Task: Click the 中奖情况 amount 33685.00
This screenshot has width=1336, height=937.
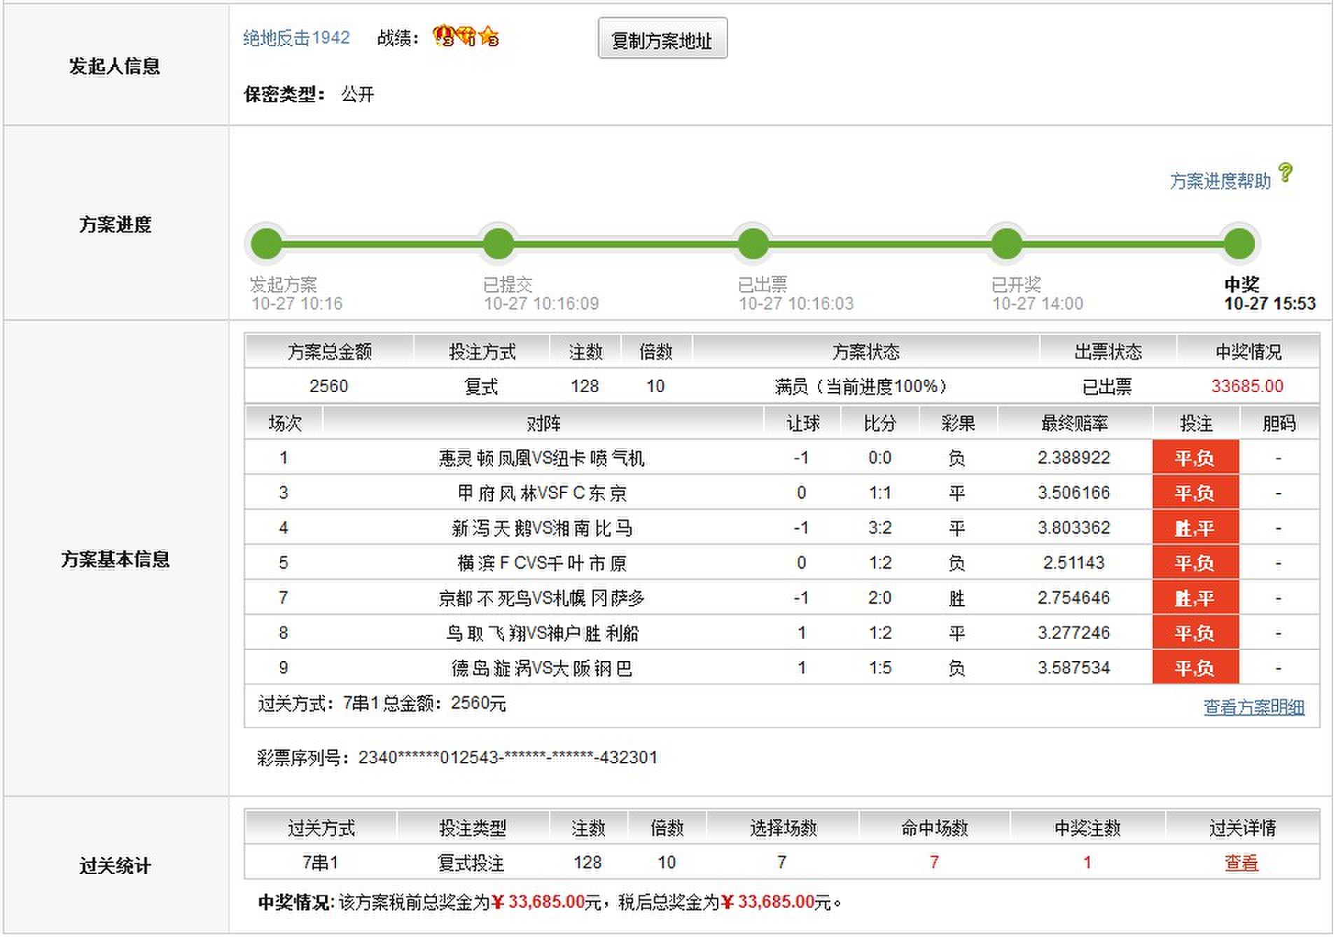Action: click(x=1247, y=386)
